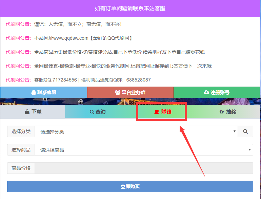Click the shopping bag icon on 下单 tab
The width and height of the screenshot is (261, 199).
[27, 112]
